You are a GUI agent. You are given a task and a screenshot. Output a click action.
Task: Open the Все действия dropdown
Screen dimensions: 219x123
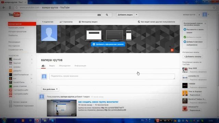click(x=50, y=89)
